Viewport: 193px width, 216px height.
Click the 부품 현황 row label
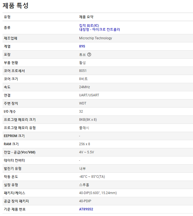11,63
